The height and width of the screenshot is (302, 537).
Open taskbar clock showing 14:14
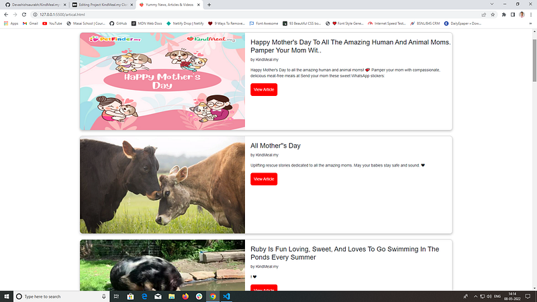click(512, 297)
